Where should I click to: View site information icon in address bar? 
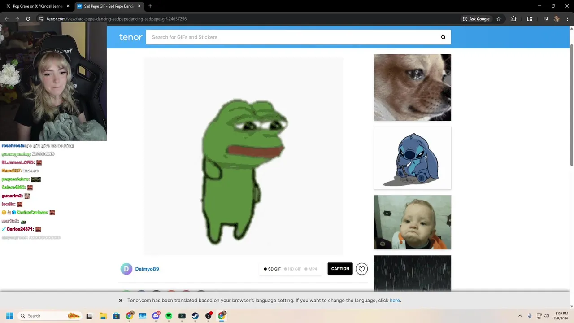pos(41,19)
